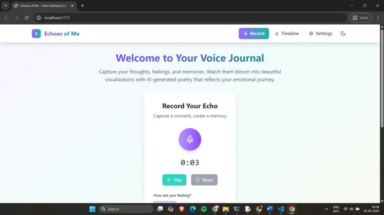Click the page vertical scrollbar thumb
This screenshot has width=384, height=215.
point(382,78)
